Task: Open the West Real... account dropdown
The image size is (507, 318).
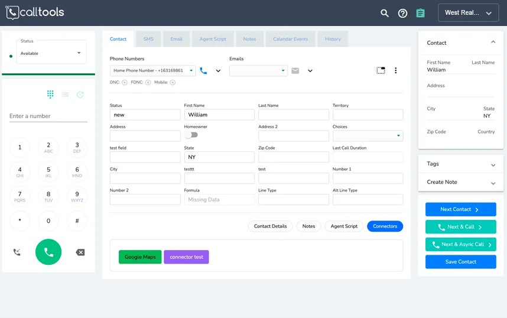Action: tap(468, 13)
